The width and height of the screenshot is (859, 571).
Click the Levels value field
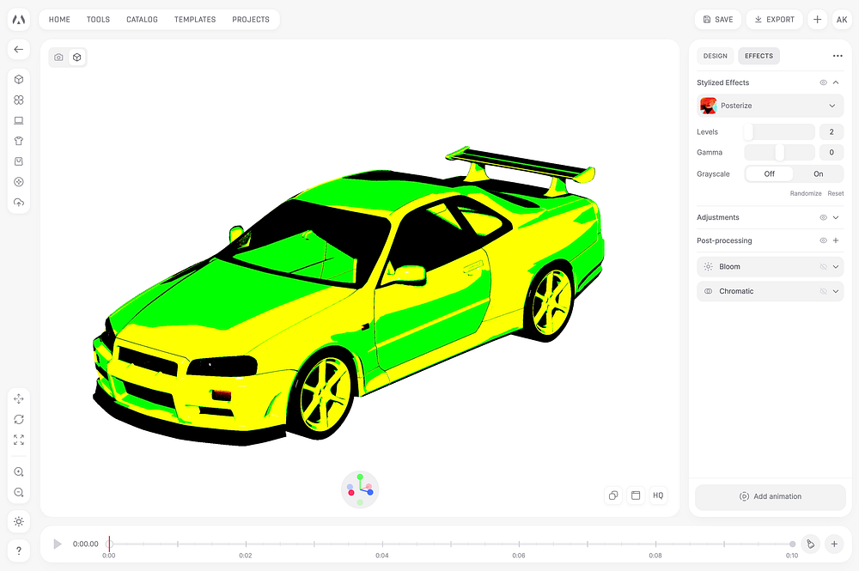pos(831,132)
